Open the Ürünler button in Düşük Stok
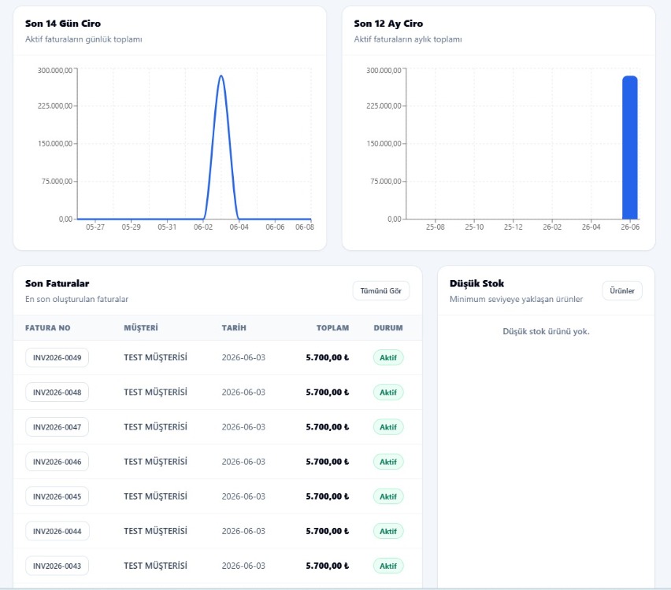Screen dimensions: 671x590 (x=622, y=291)
